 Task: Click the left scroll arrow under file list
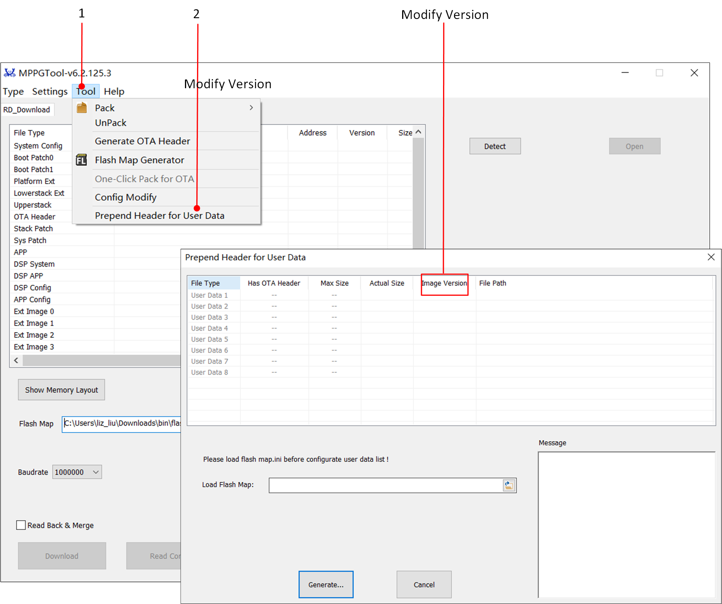pos(16,361)
